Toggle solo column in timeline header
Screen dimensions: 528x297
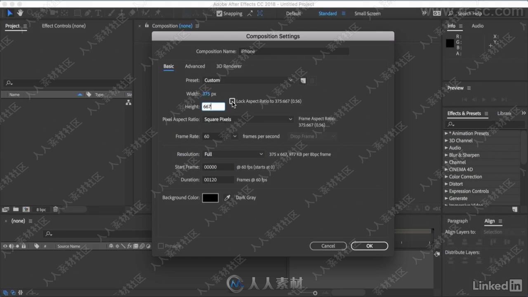point(17,246)
